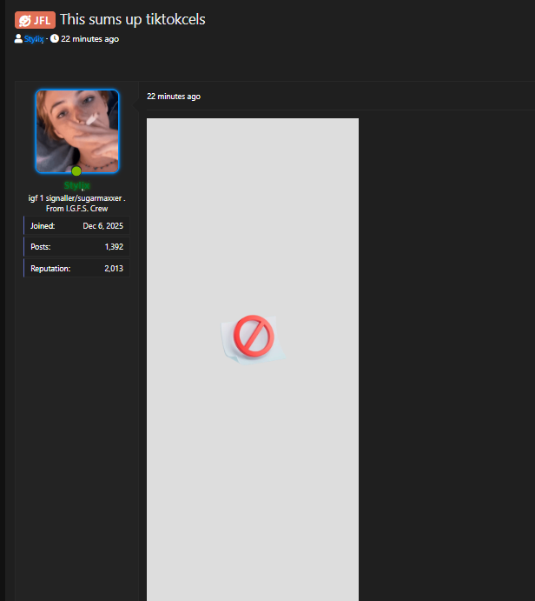Open Stylix's avatar picture
The width and height of the screenshot is (535, 601).
pos(77,131)
